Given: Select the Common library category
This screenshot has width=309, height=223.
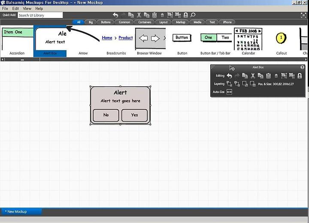Looking at the screenshot, I should point(124,22).
